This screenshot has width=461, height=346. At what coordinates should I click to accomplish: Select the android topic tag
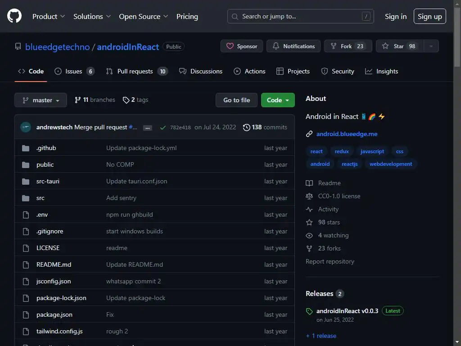(320, 164)
